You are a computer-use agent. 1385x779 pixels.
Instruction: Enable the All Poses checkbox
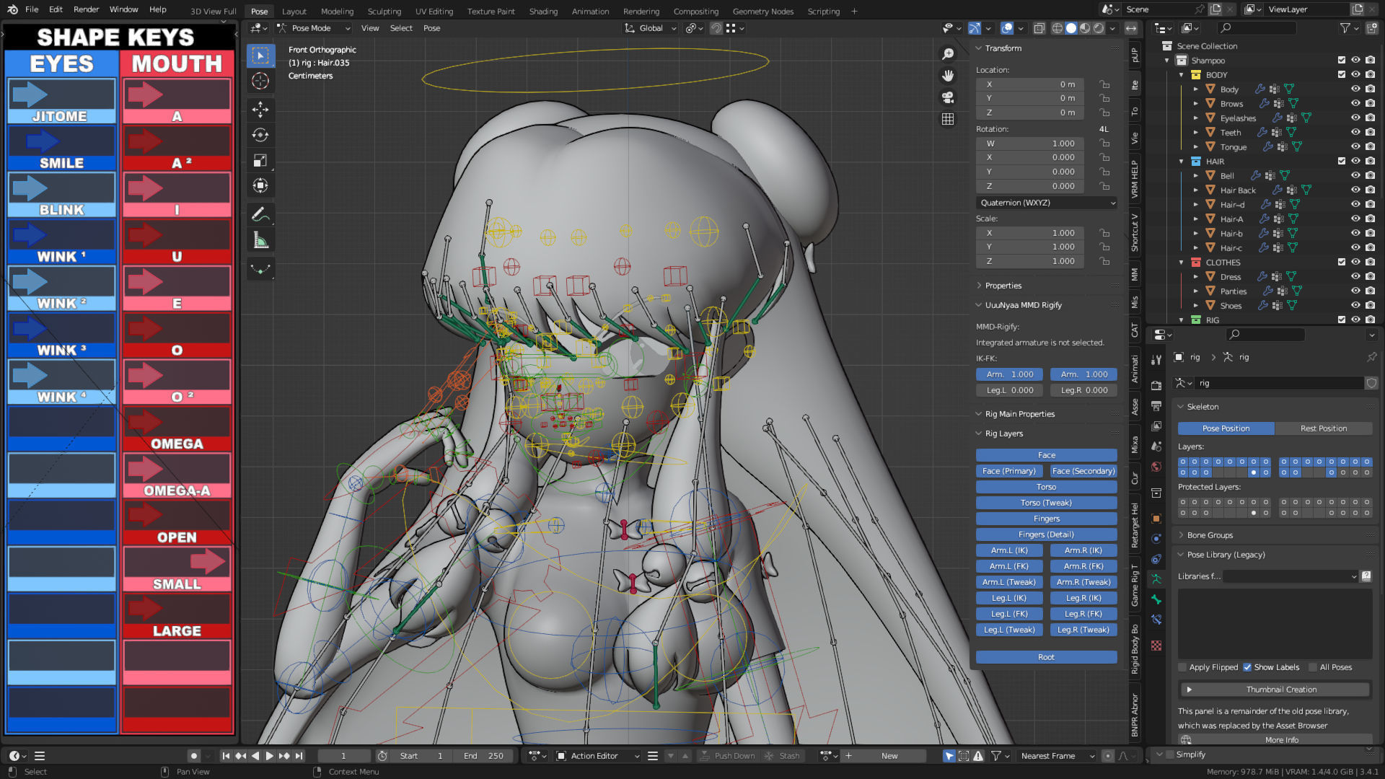1313,667
